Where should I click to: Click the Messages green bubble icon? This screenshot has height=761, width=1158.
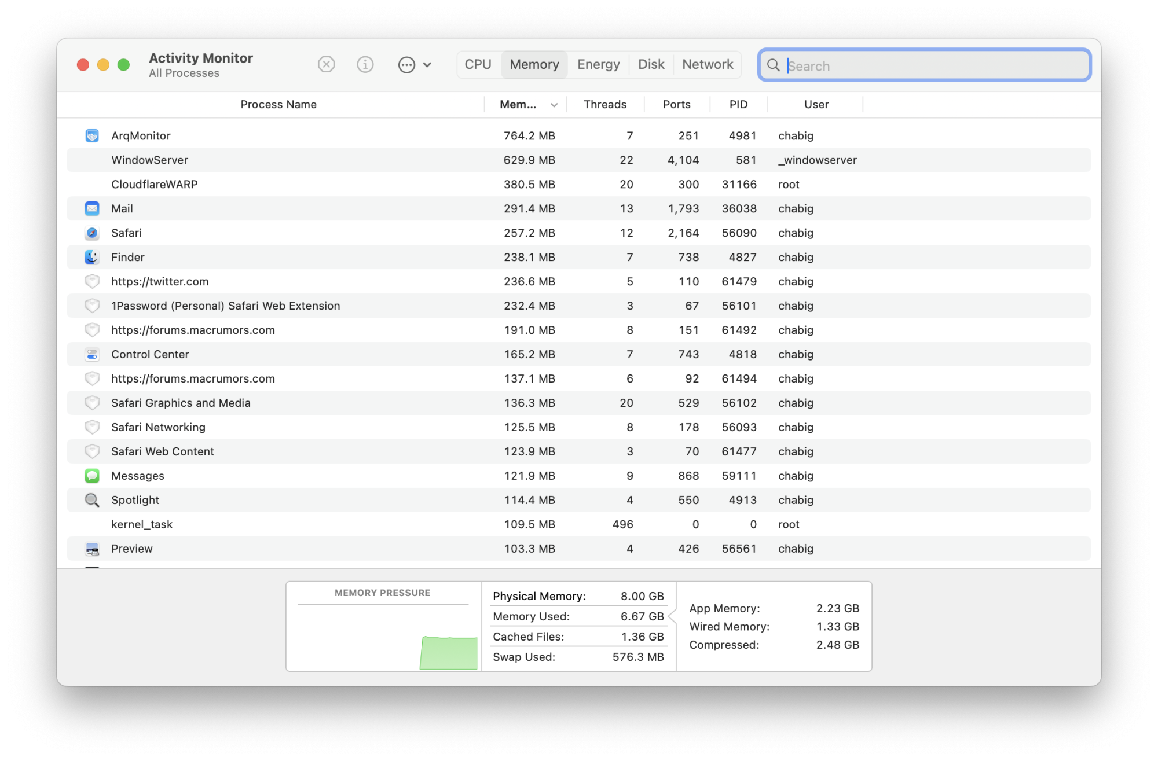coord(92,476)
